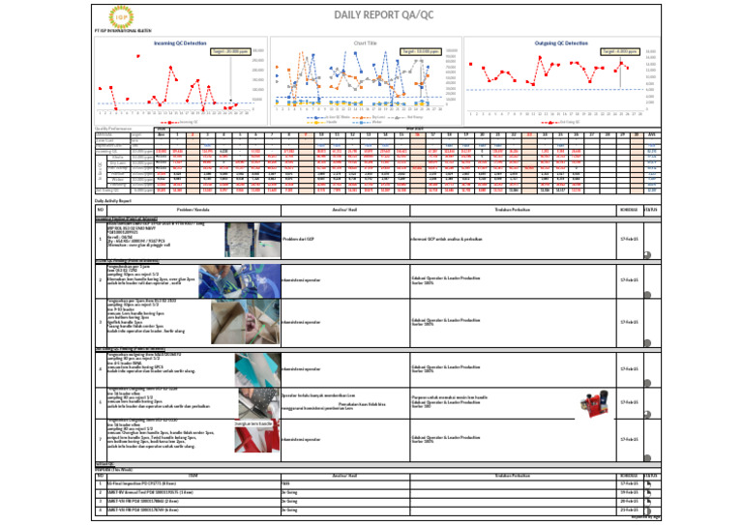The image size is (743, 525).
Task: Click status icon in red machine row
Action: 648,414
